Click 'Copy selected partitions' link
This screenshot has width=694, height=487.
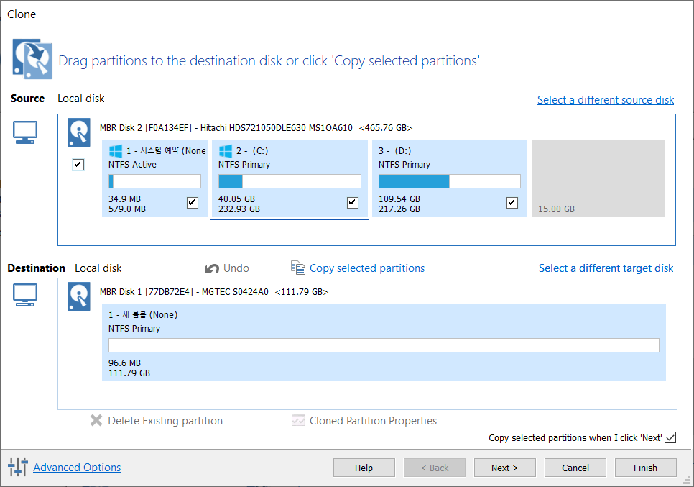click(367, 268)
